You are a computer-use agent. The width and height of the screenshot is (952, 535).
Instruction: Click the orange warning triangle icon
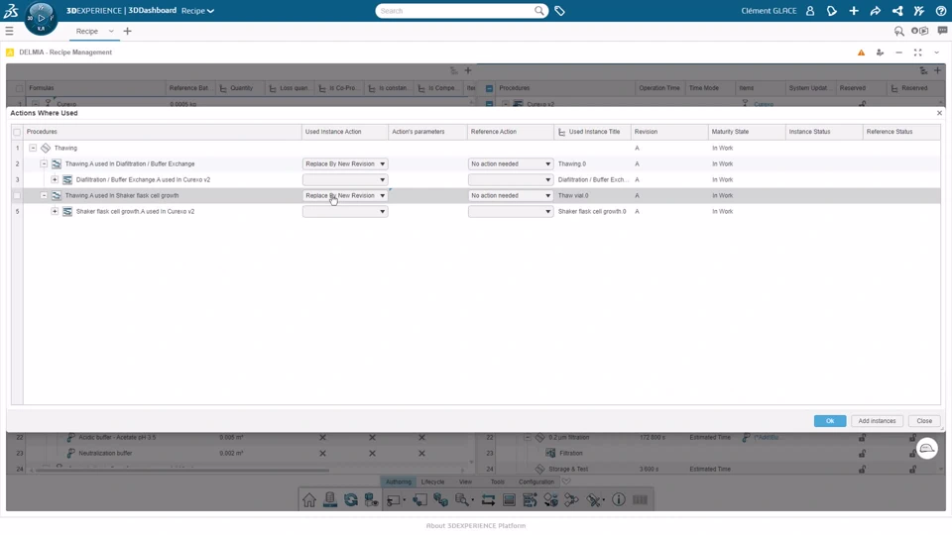(861, 53)
